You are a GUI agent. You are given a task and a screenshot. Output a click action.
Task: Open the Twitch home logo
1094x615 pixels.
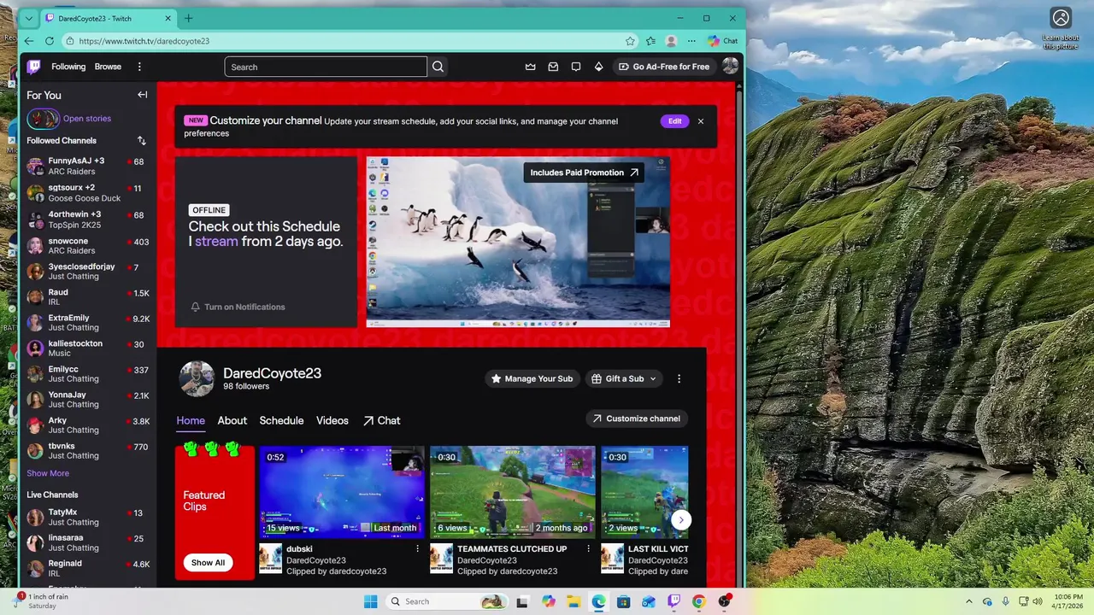click(33, 67)
